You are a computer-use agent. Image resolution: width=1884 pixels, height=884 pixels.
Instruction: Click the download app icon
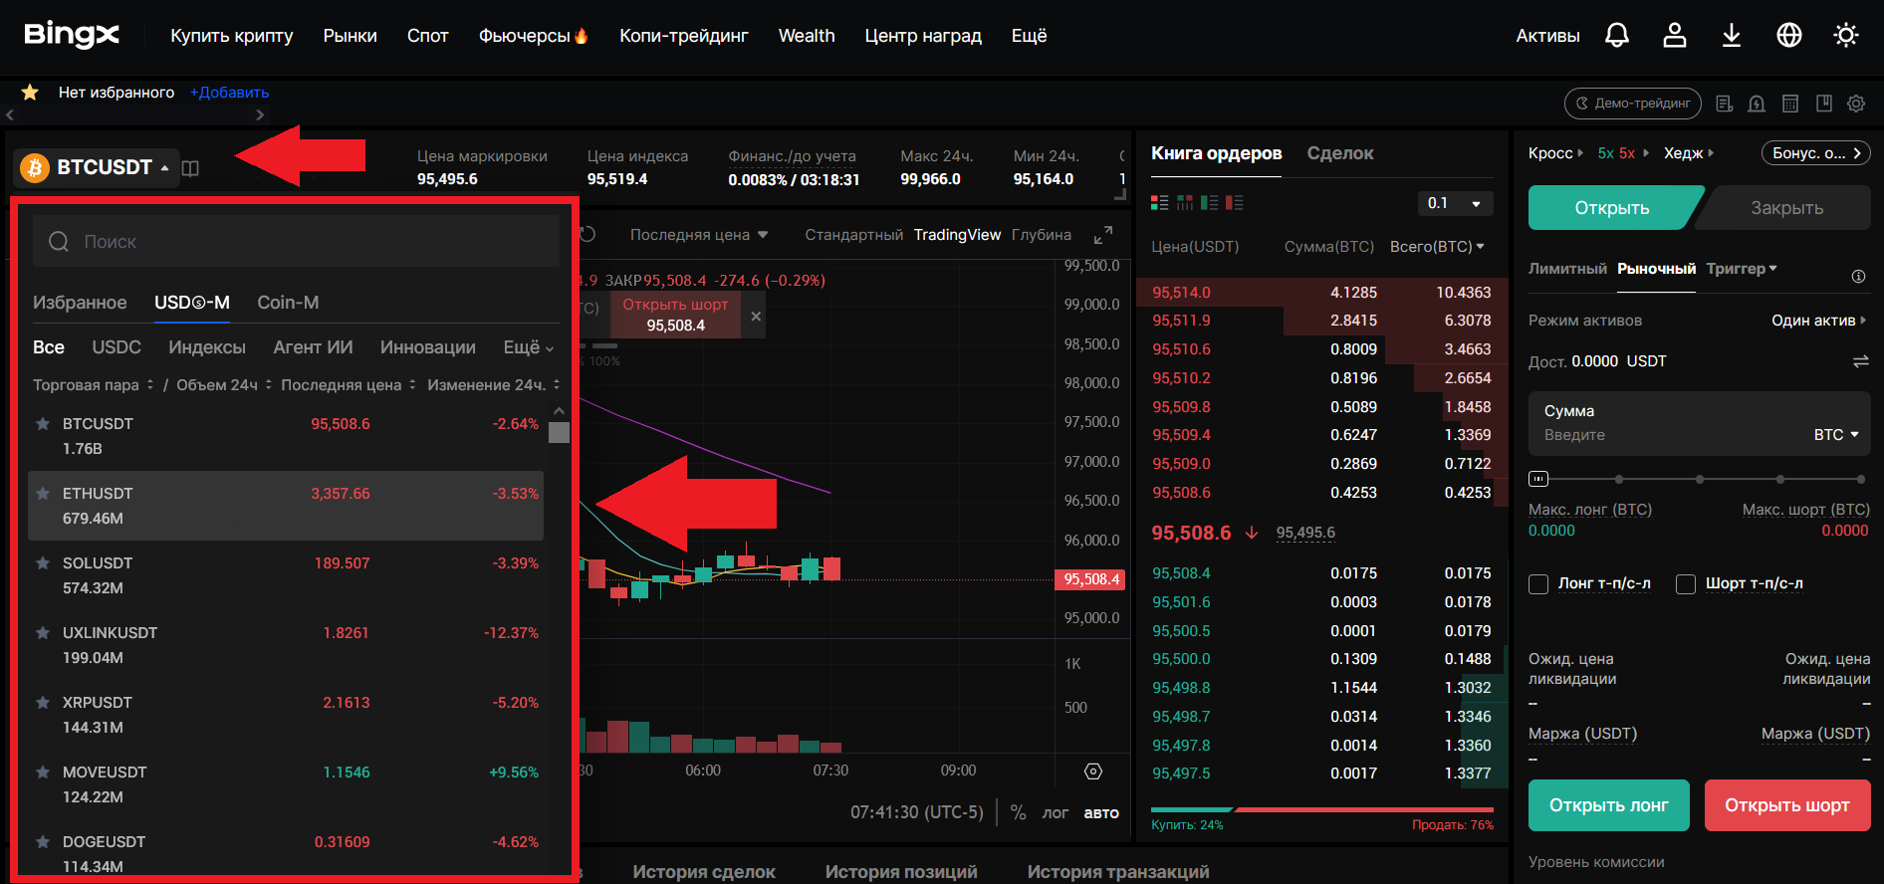[x=1732, y=36]
